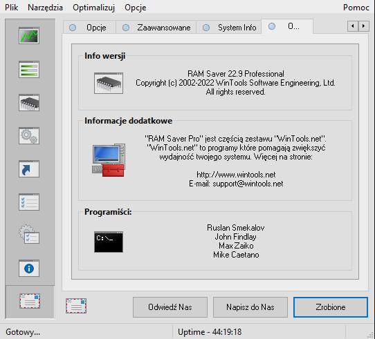Image resolution: width=375 pixels, height=339 pixels.
Task: Switch to the System Info tab
Action: (x=228, y=28)
